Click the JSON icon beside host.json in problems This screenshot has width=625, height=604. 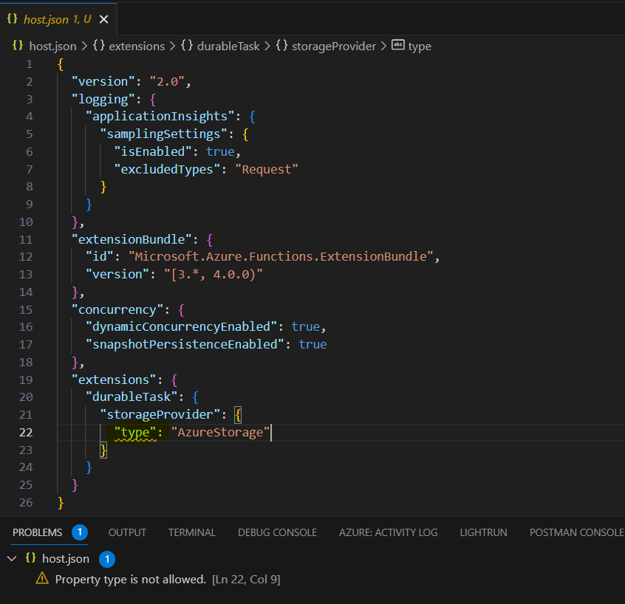(31, 557)
